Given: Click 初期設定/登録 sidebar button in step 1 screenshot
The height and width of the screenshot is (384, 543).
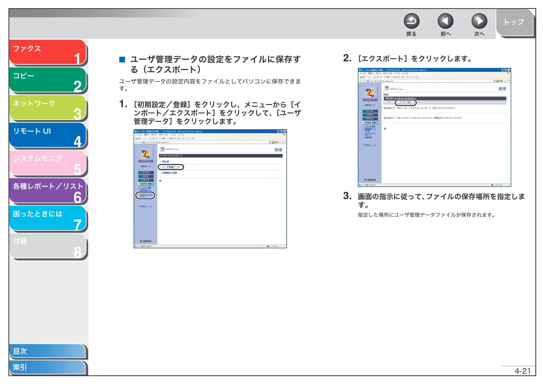Looking at the screenshot, I should click(x=146, y=184).
